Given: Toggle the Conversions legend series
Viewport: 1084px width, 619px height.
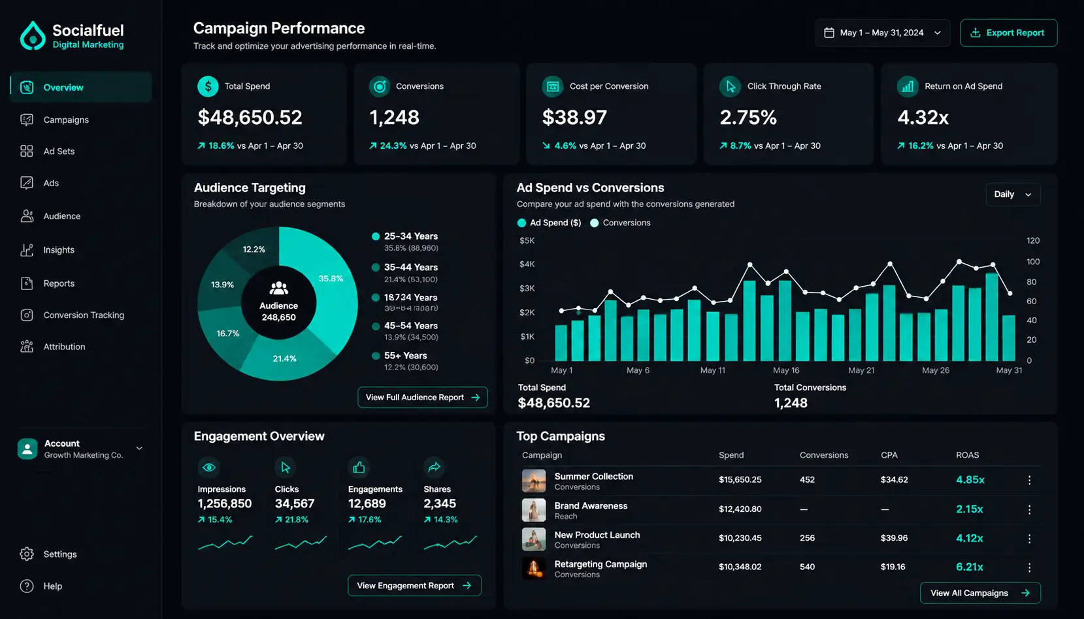Looking at the screenshot, I should click(x=620, y=223).
